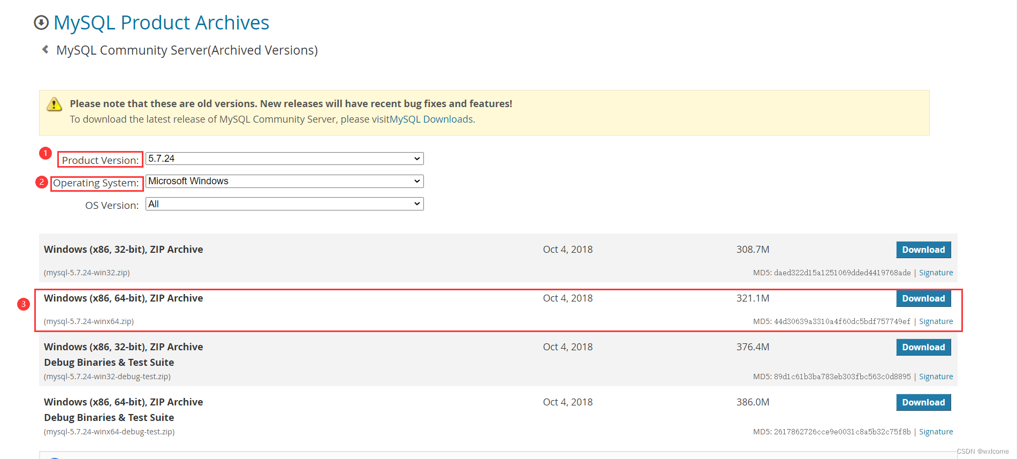Open the Product Version dropdown showing 5.7.24
Viewport: 1017px width, 459px height.
point(285,159)
